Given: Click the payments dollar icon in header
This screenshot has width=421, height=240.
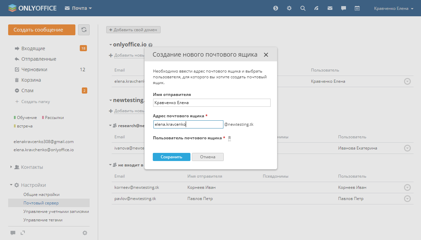Looking at the screenshot, I should [276, 8].
